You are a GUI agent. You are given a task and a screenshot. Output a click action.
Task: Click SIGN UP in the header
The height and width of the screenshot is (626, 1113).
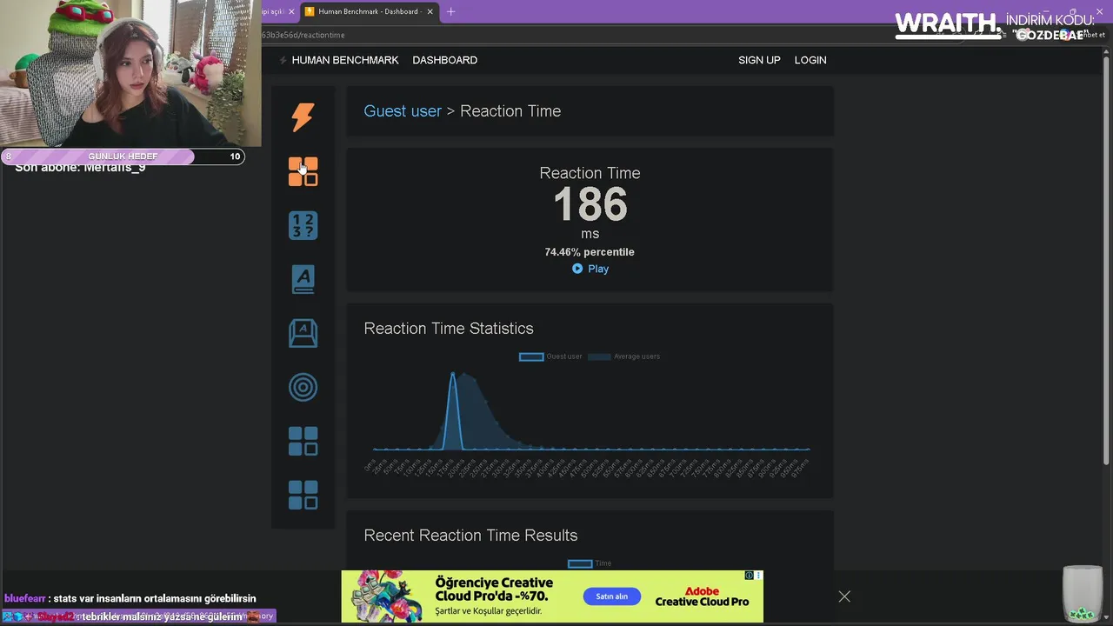(x=759, y=60)
